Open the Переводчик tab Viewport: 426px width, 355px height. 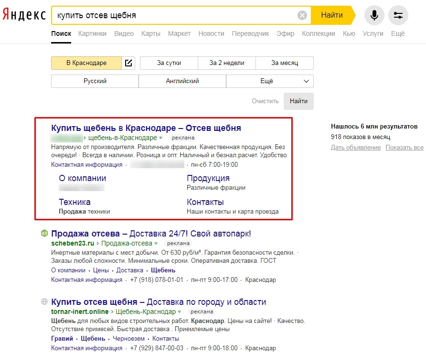click(x=250, y=33)
